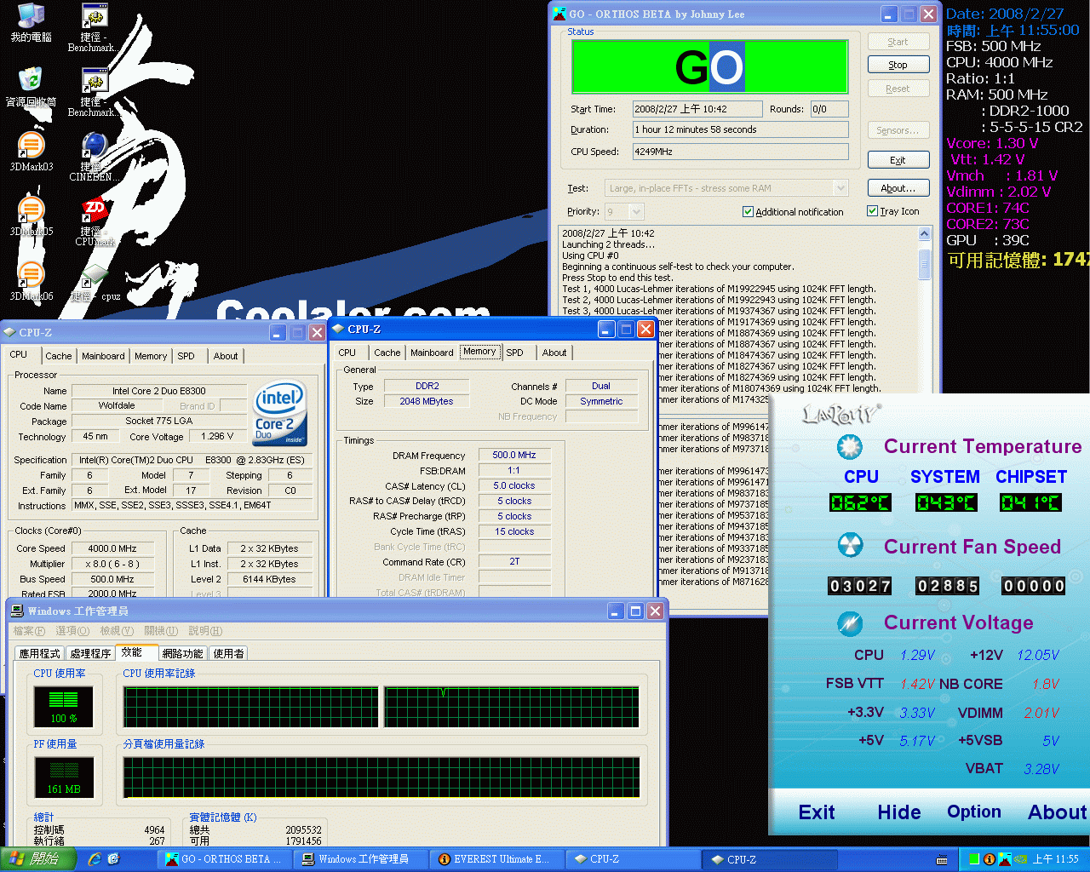The width and height of the screenshot is (1090, 872).
Task: Open the CPUMark shortcut icon
Action: tap(94, 211)
